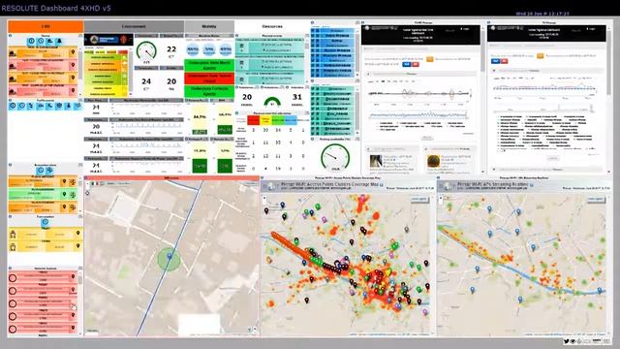
Task: Click Login in the left Twitter panel header
Action: pyautogui.click(x=465, y=29)
